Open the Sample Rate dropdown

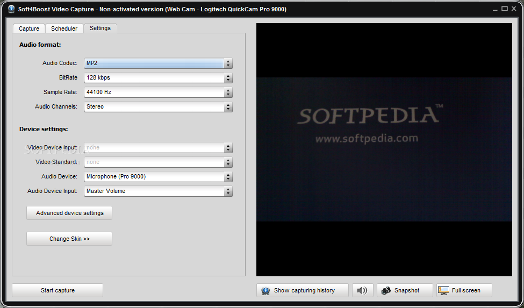click(x=158, y=92)
